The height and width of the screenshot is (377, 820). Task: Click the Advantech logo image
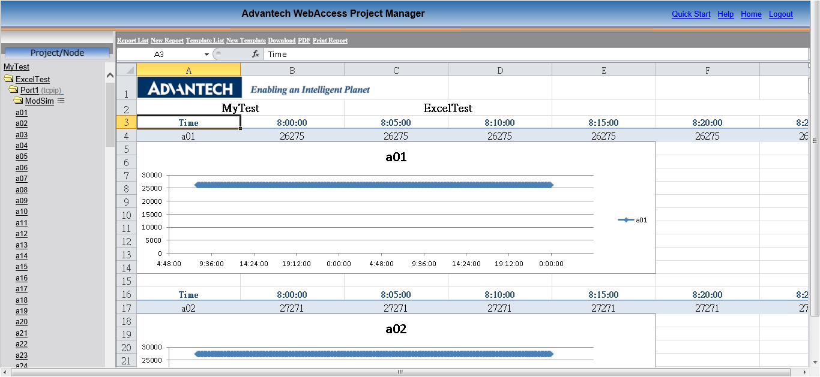pos(189,88)
